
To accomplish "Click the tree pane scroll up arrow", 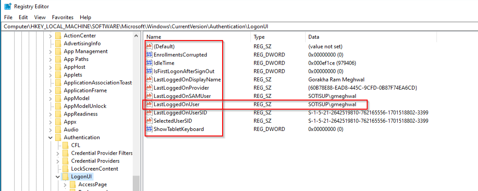I will coord(136,36).
